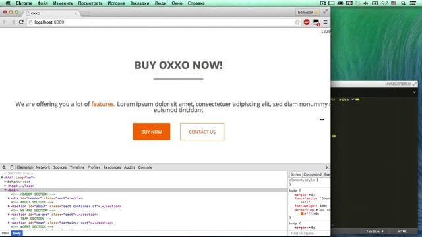422x237 pixels.
Task: Click the Creative Cloud menu bar icon
Action: (340, 3)
